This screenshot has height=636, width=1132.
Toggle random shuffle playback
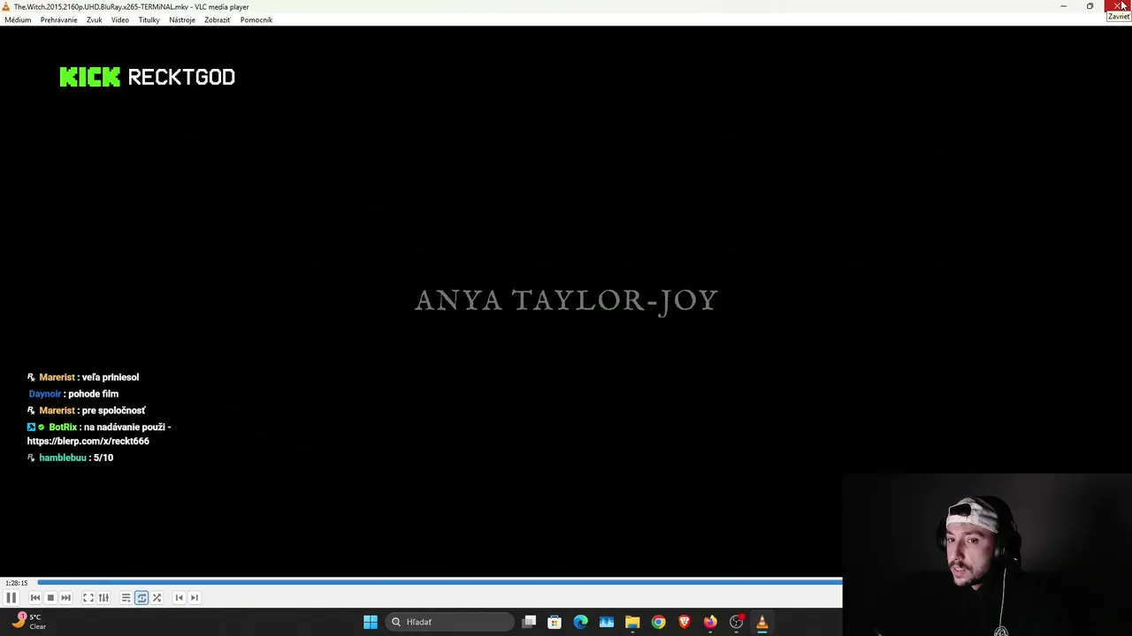[157, 598]
